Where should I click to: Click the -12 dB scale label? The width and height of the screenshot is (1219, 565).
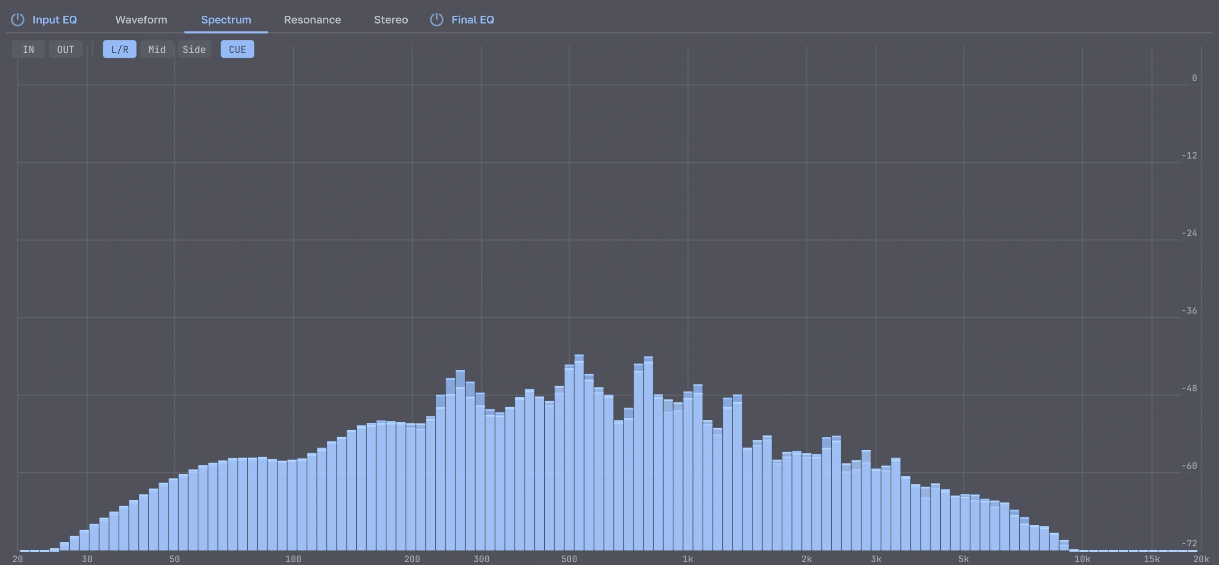[x=1189, y=155]
